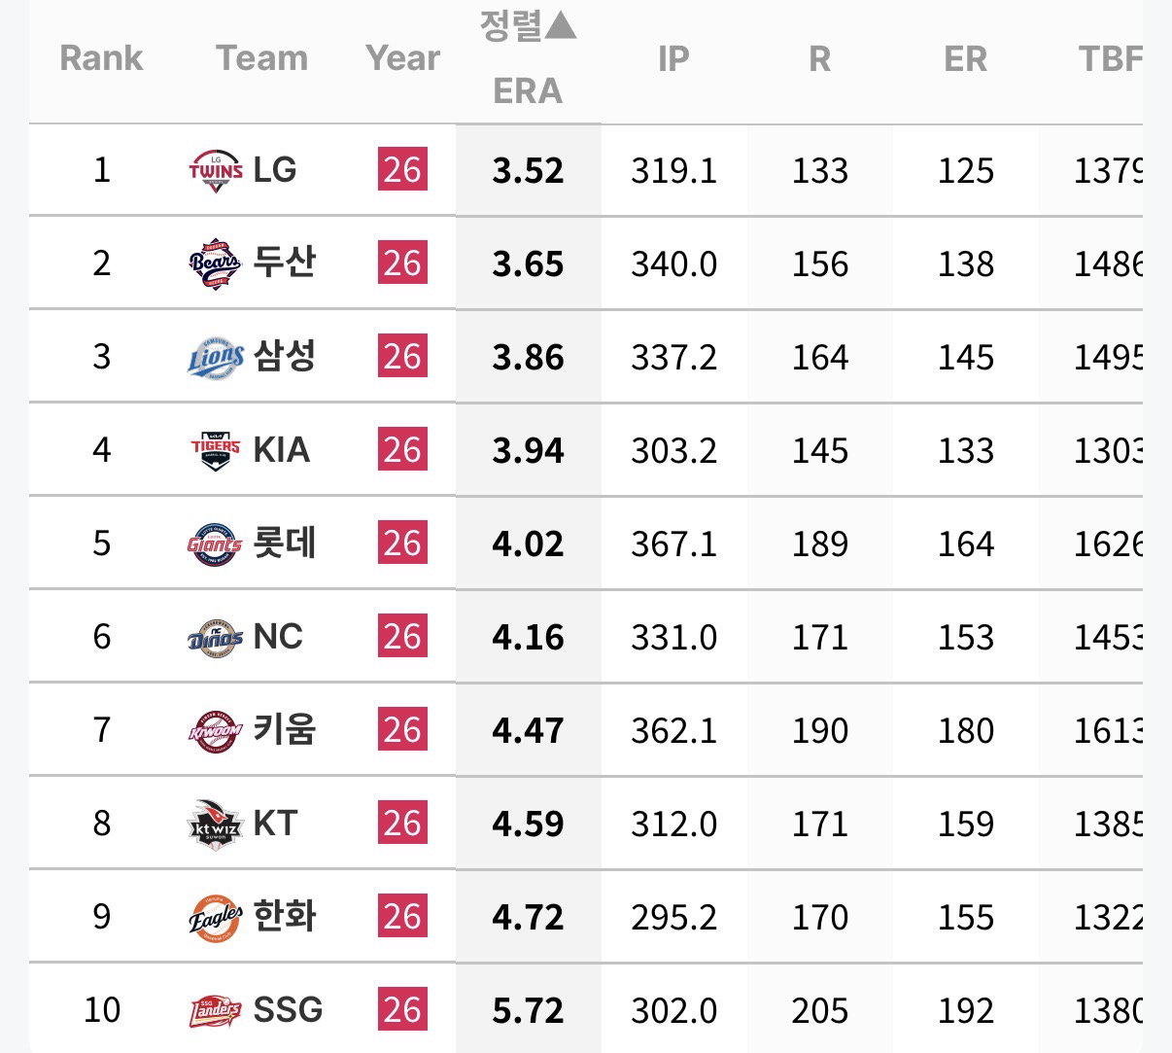Click the red 26 year badge for LG

tap(402, 170)
